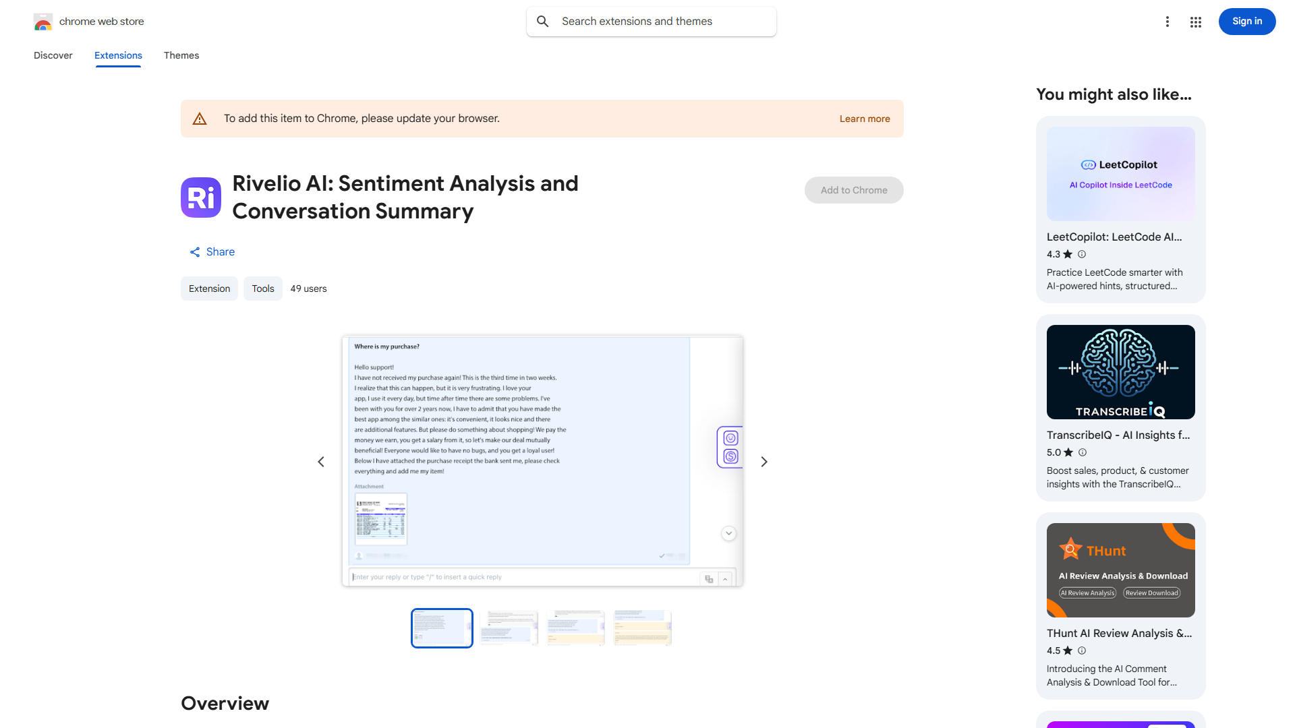Select the fourth screenshot thumbnail
Viewport: 1295px width, 728px height.
[x=643, y=628]
